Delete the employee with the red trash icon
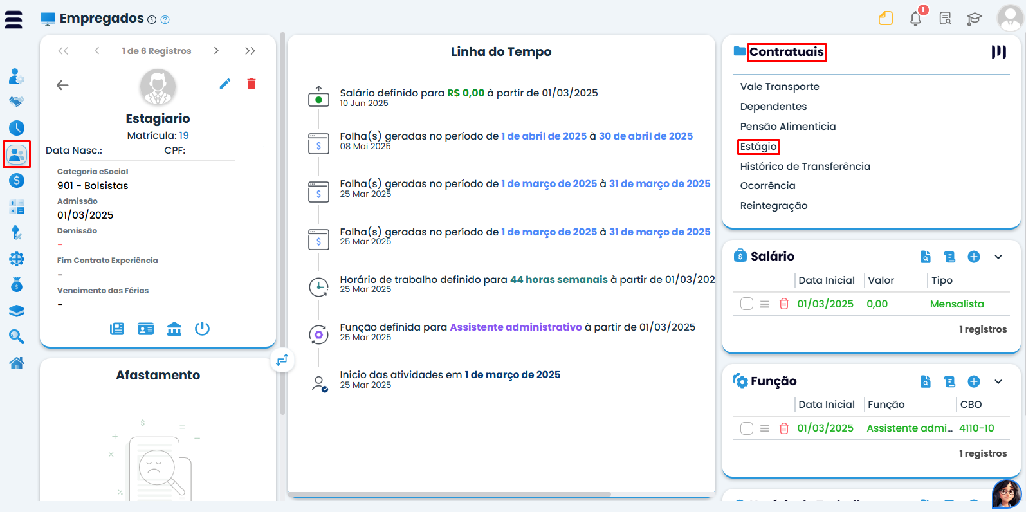Image resolution: width=1026 pixels, height=512 pixels. [x=252, y=84]
